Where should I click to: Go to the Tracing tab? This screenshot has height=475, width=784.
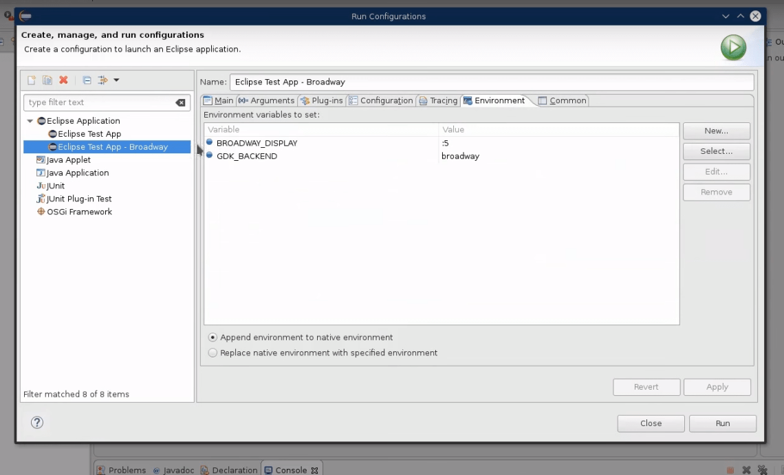438,100
